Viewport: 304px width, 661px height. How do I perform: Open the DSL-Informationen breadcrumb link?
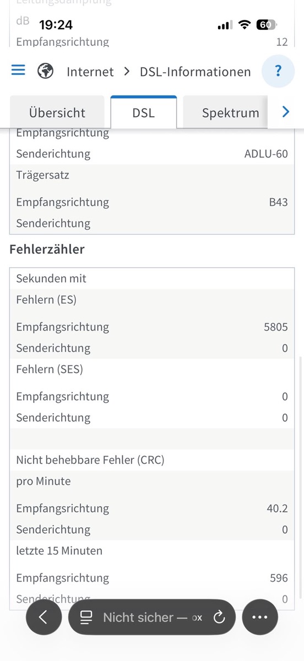click(x=196, y=72)
